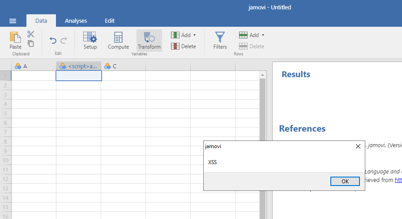
Task: Expand the Add dropdown under Variables
Action: click(x=184, y=35)
